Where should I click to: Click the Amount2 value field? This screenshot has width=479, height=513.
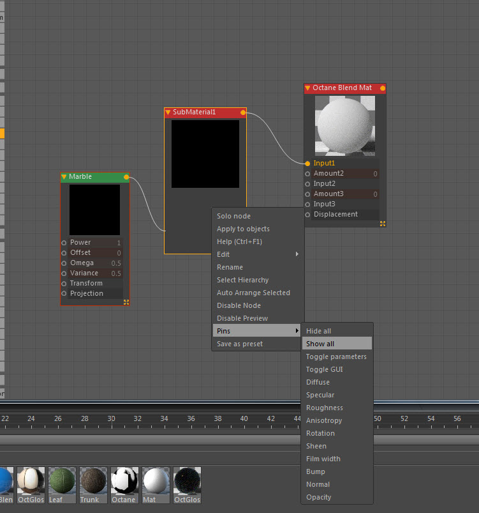[x=345, y=174]
